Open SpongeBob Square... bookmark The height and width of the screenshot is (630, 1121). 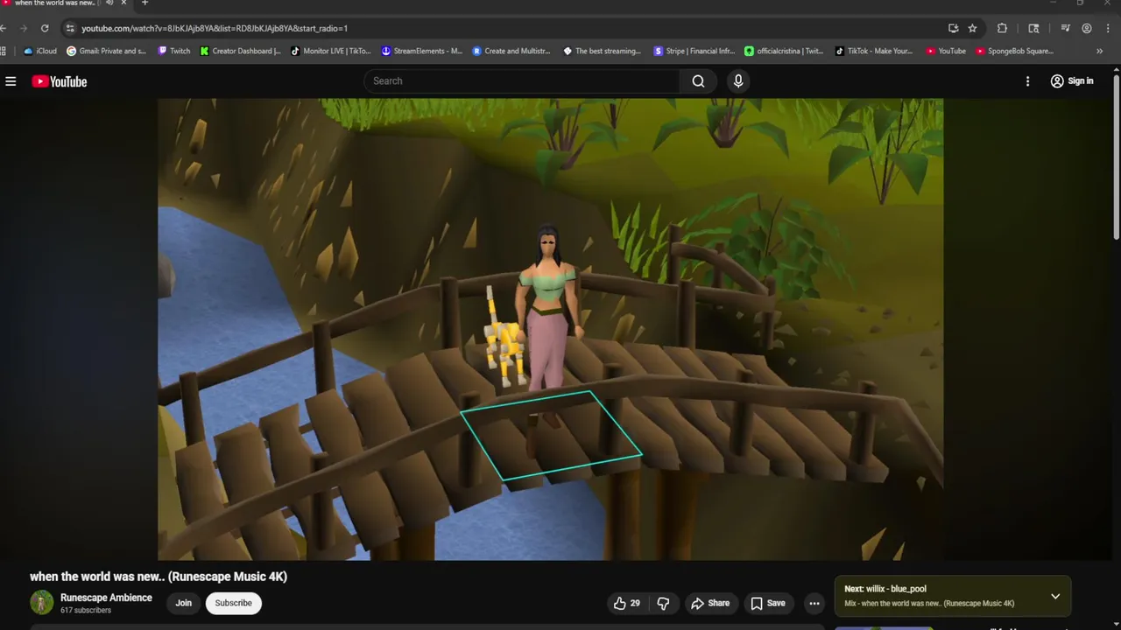pyautogui.click(x=1015, y=51)
